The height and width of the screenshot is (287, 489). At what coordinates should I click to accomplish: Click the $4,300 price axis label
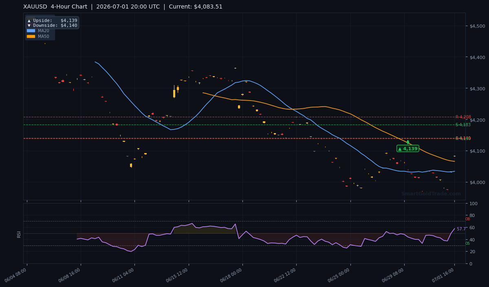(477, 89)
